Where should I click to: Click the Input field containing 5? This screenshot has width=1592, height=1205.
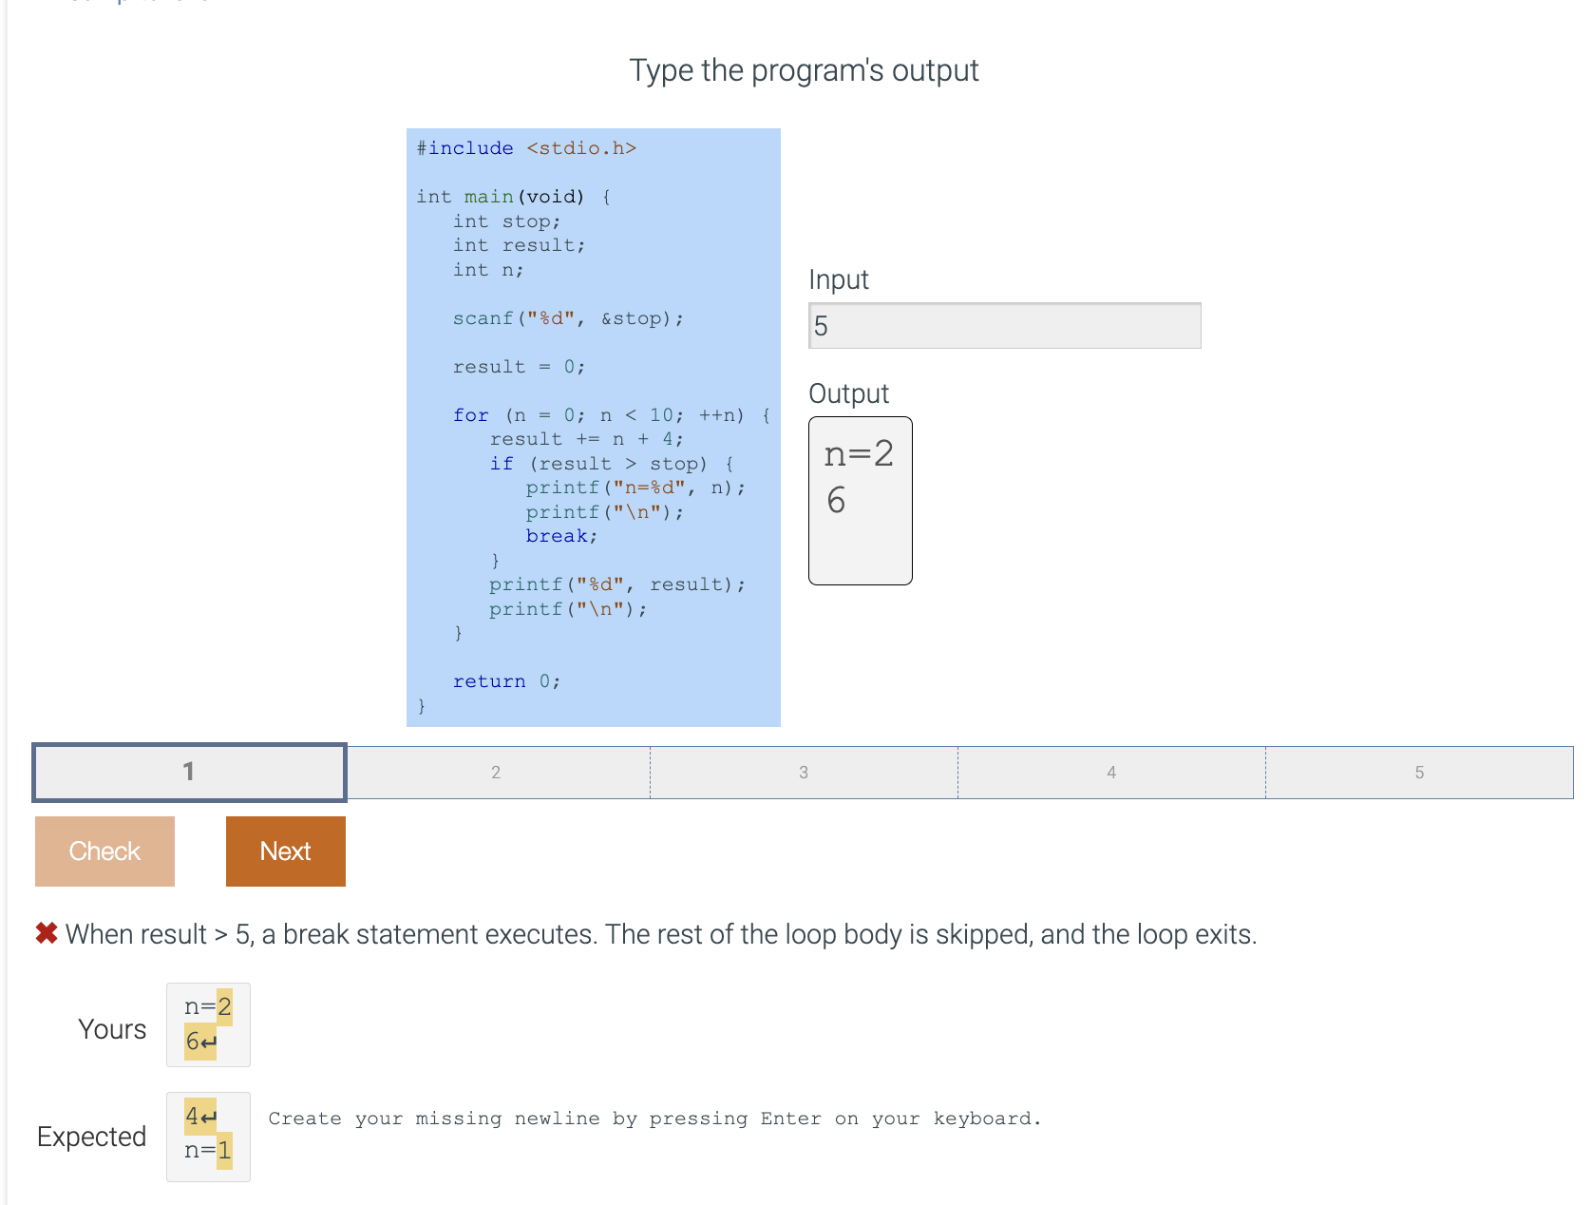coord(1004,325)
